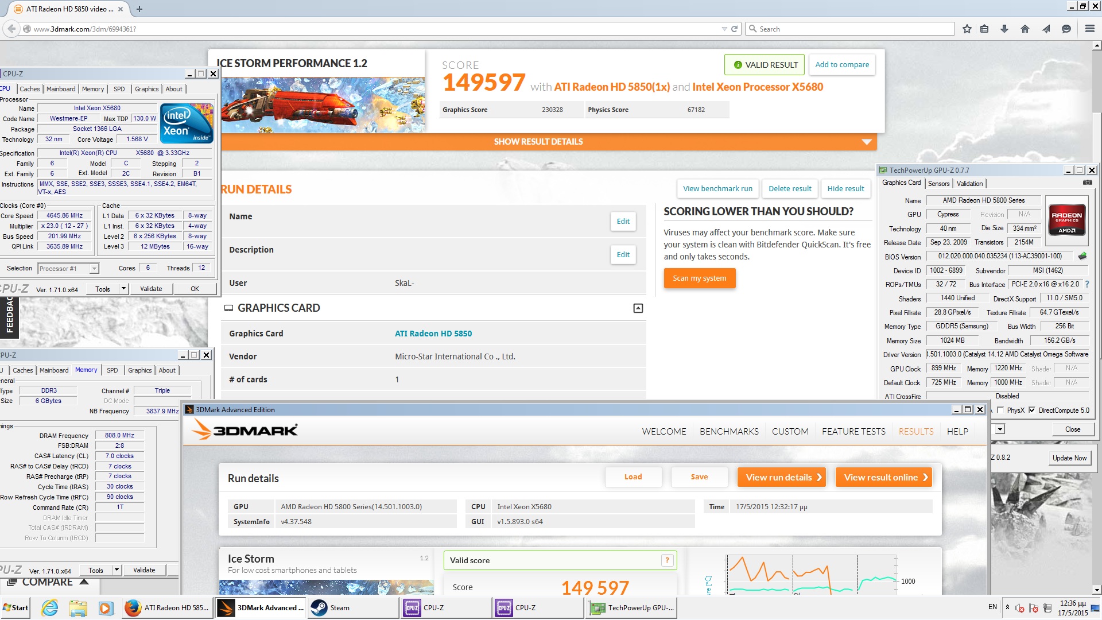Click the EN language indicator in the tray
Screen dimensions: 1102x620
click(x=992, y=607)
